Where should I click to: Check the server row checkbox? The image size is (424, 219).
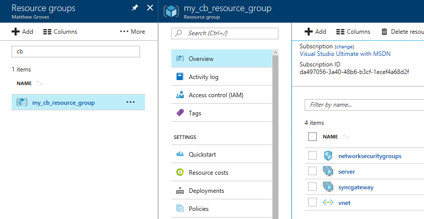tap(312, 171)
